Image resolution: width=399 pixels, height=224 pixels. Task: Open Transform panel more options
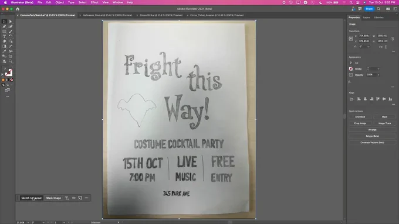(x=393, y=51)
